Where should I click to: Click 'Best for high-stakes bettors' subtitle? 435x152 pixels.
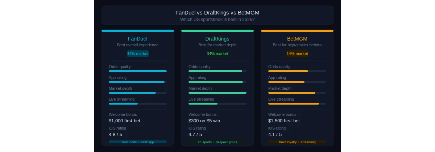297,45
